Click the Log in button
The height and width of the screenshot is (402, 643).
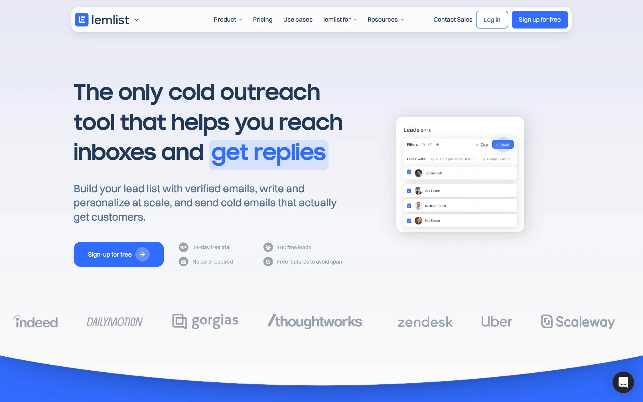492,19
